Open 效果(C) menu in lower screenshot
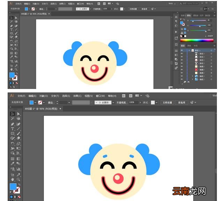This screenshot has height=201, width=219. coord(77,96)
